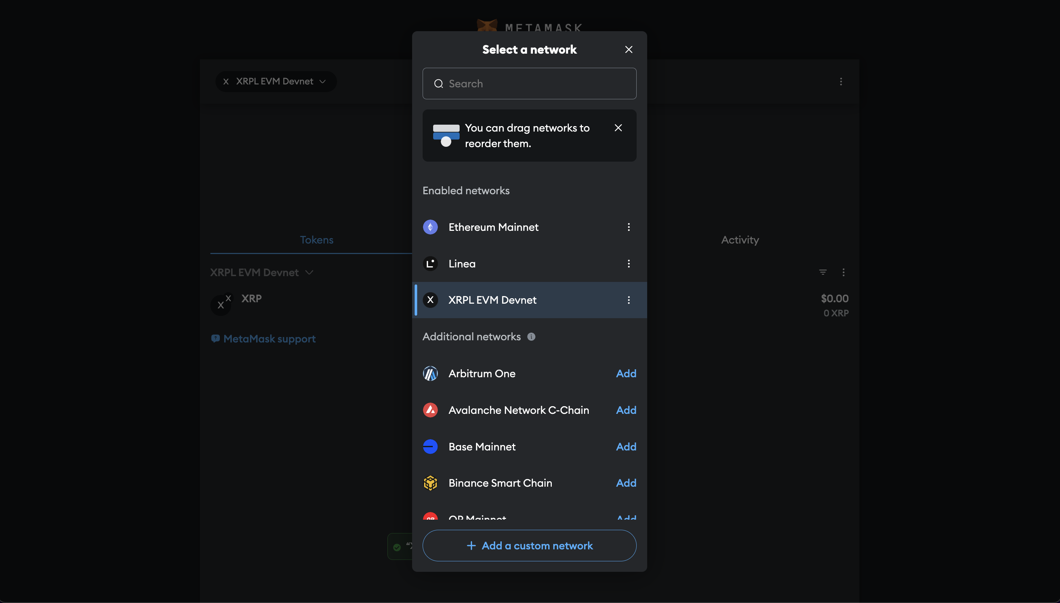The image size is (1060, 603).
Task: Select XRPL EVM Devnet in network list
Action: click(x=529, y=300)
